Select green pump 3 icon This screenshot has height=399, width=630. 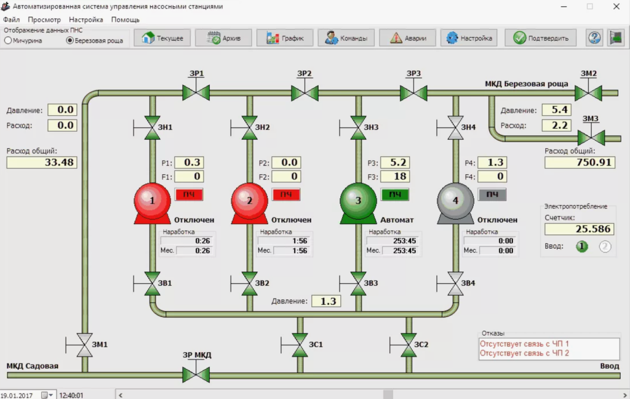[x=358, y=201]
